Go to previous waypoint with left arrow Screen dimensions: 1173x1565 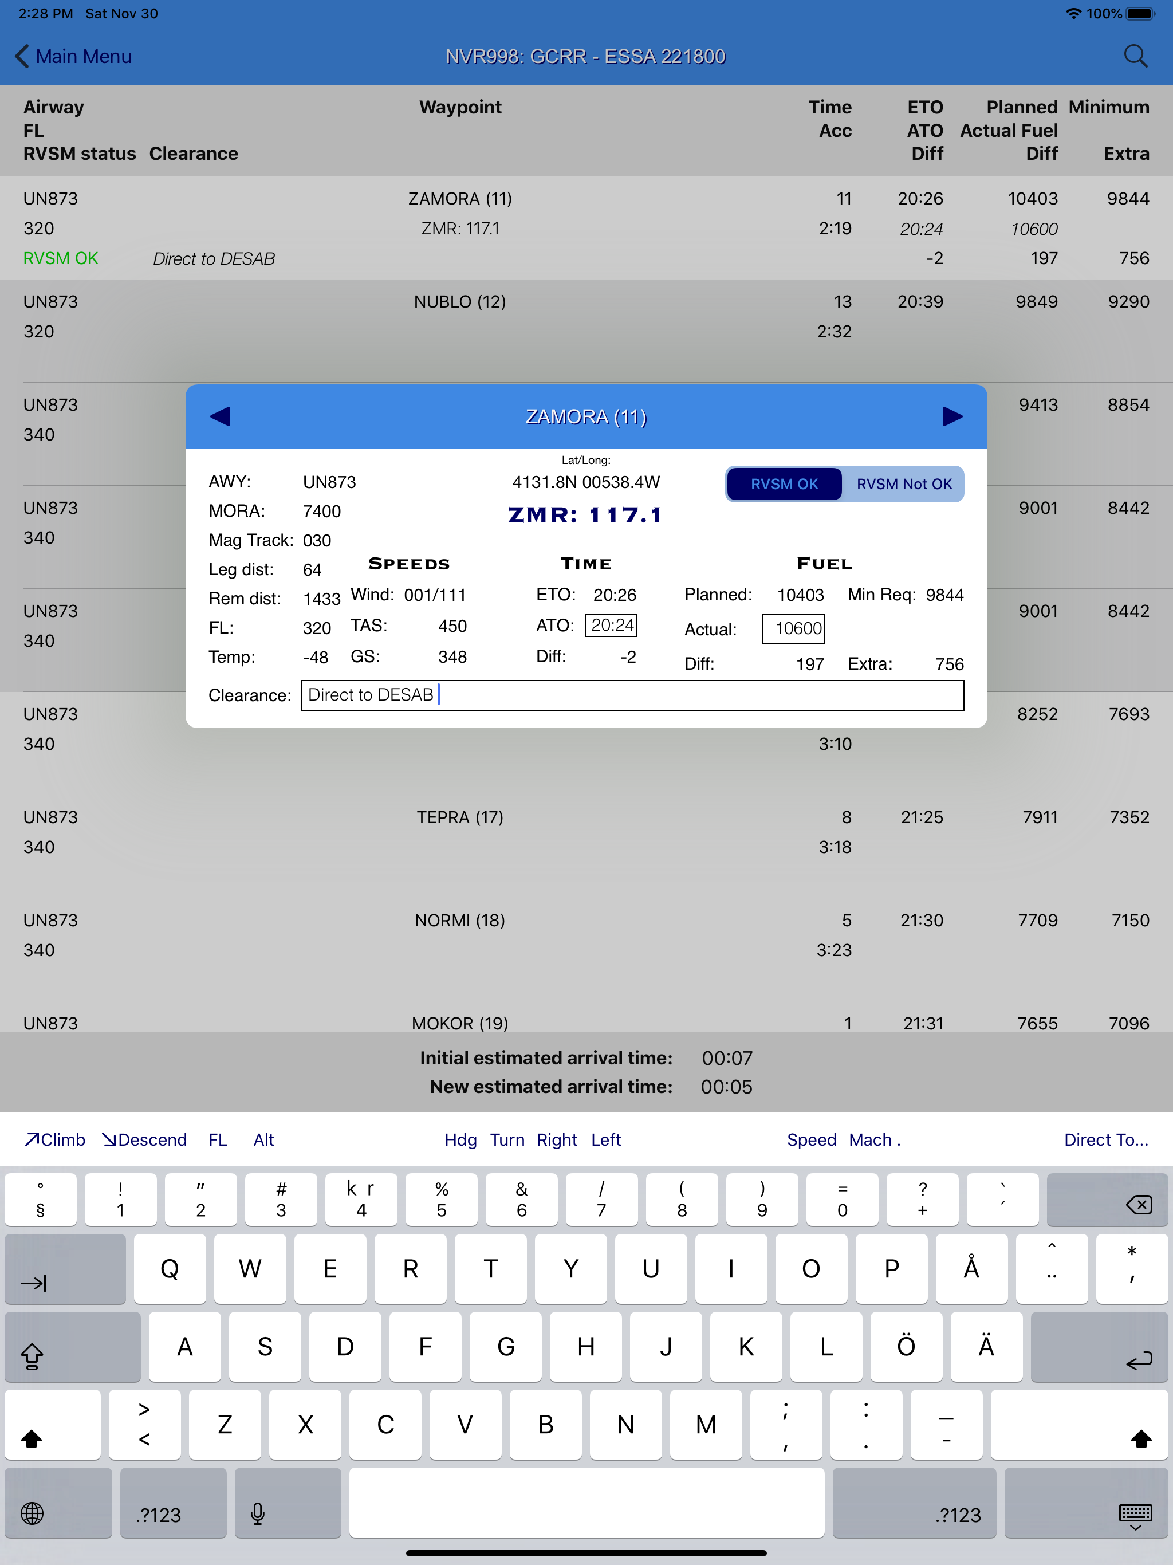pos(222,416)
